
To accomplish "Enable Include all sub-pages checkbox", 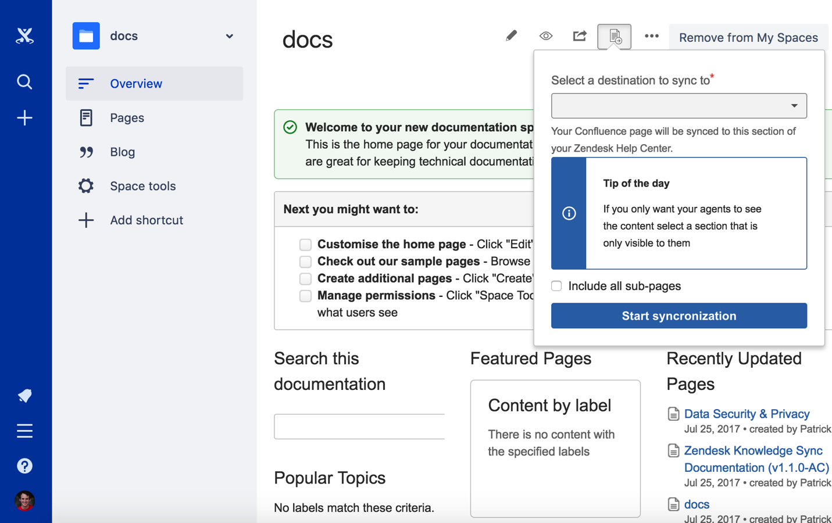I will 556,286.
